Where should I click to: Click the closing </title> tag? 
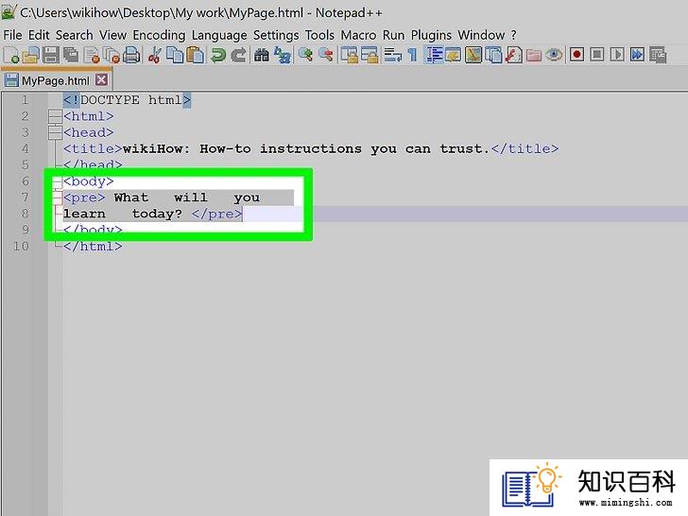[x=525, y=148]
